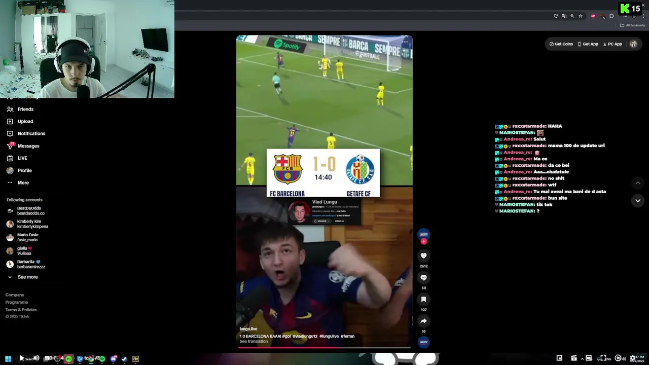Click the Notifications chat-bubble icon
The image size is (649, 365).
[10, 133]
